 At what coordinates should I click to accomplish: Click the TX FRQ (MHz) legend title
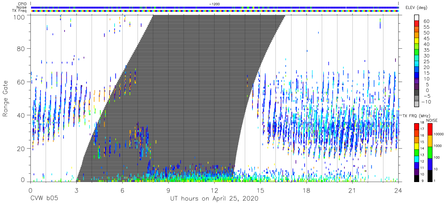click(x=416, y=116)
